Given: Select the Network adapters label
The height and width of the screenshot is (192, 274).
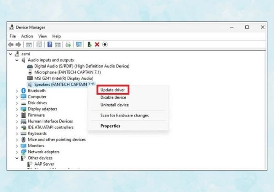Looking at the screenshot, I should (44, 152).
